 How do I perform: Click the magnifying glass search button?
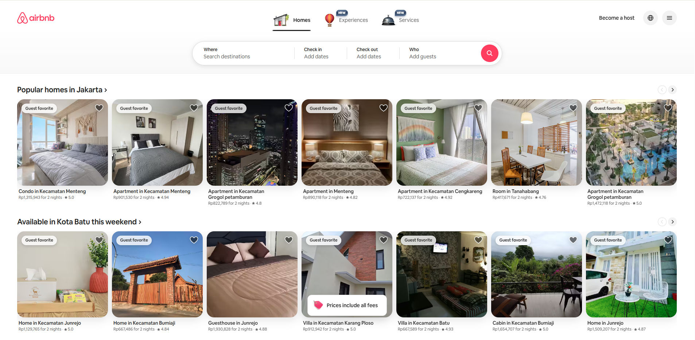click(x=489, y=53)
